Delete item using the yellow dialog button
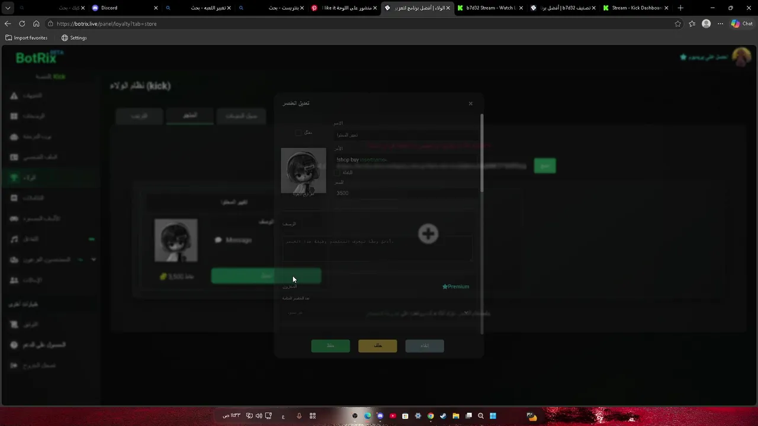Viewport: 758px width, 426px height. (378, 346)
